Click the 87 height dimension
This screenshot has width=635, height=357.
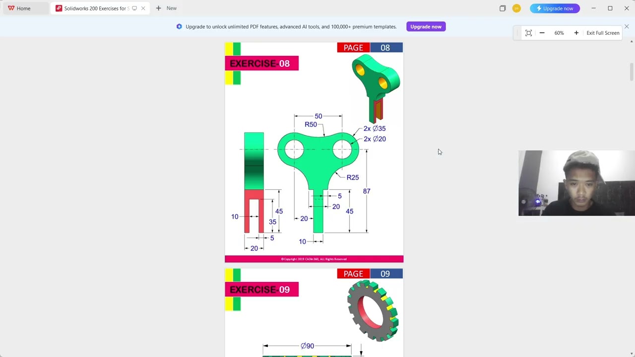coord(367,191)
